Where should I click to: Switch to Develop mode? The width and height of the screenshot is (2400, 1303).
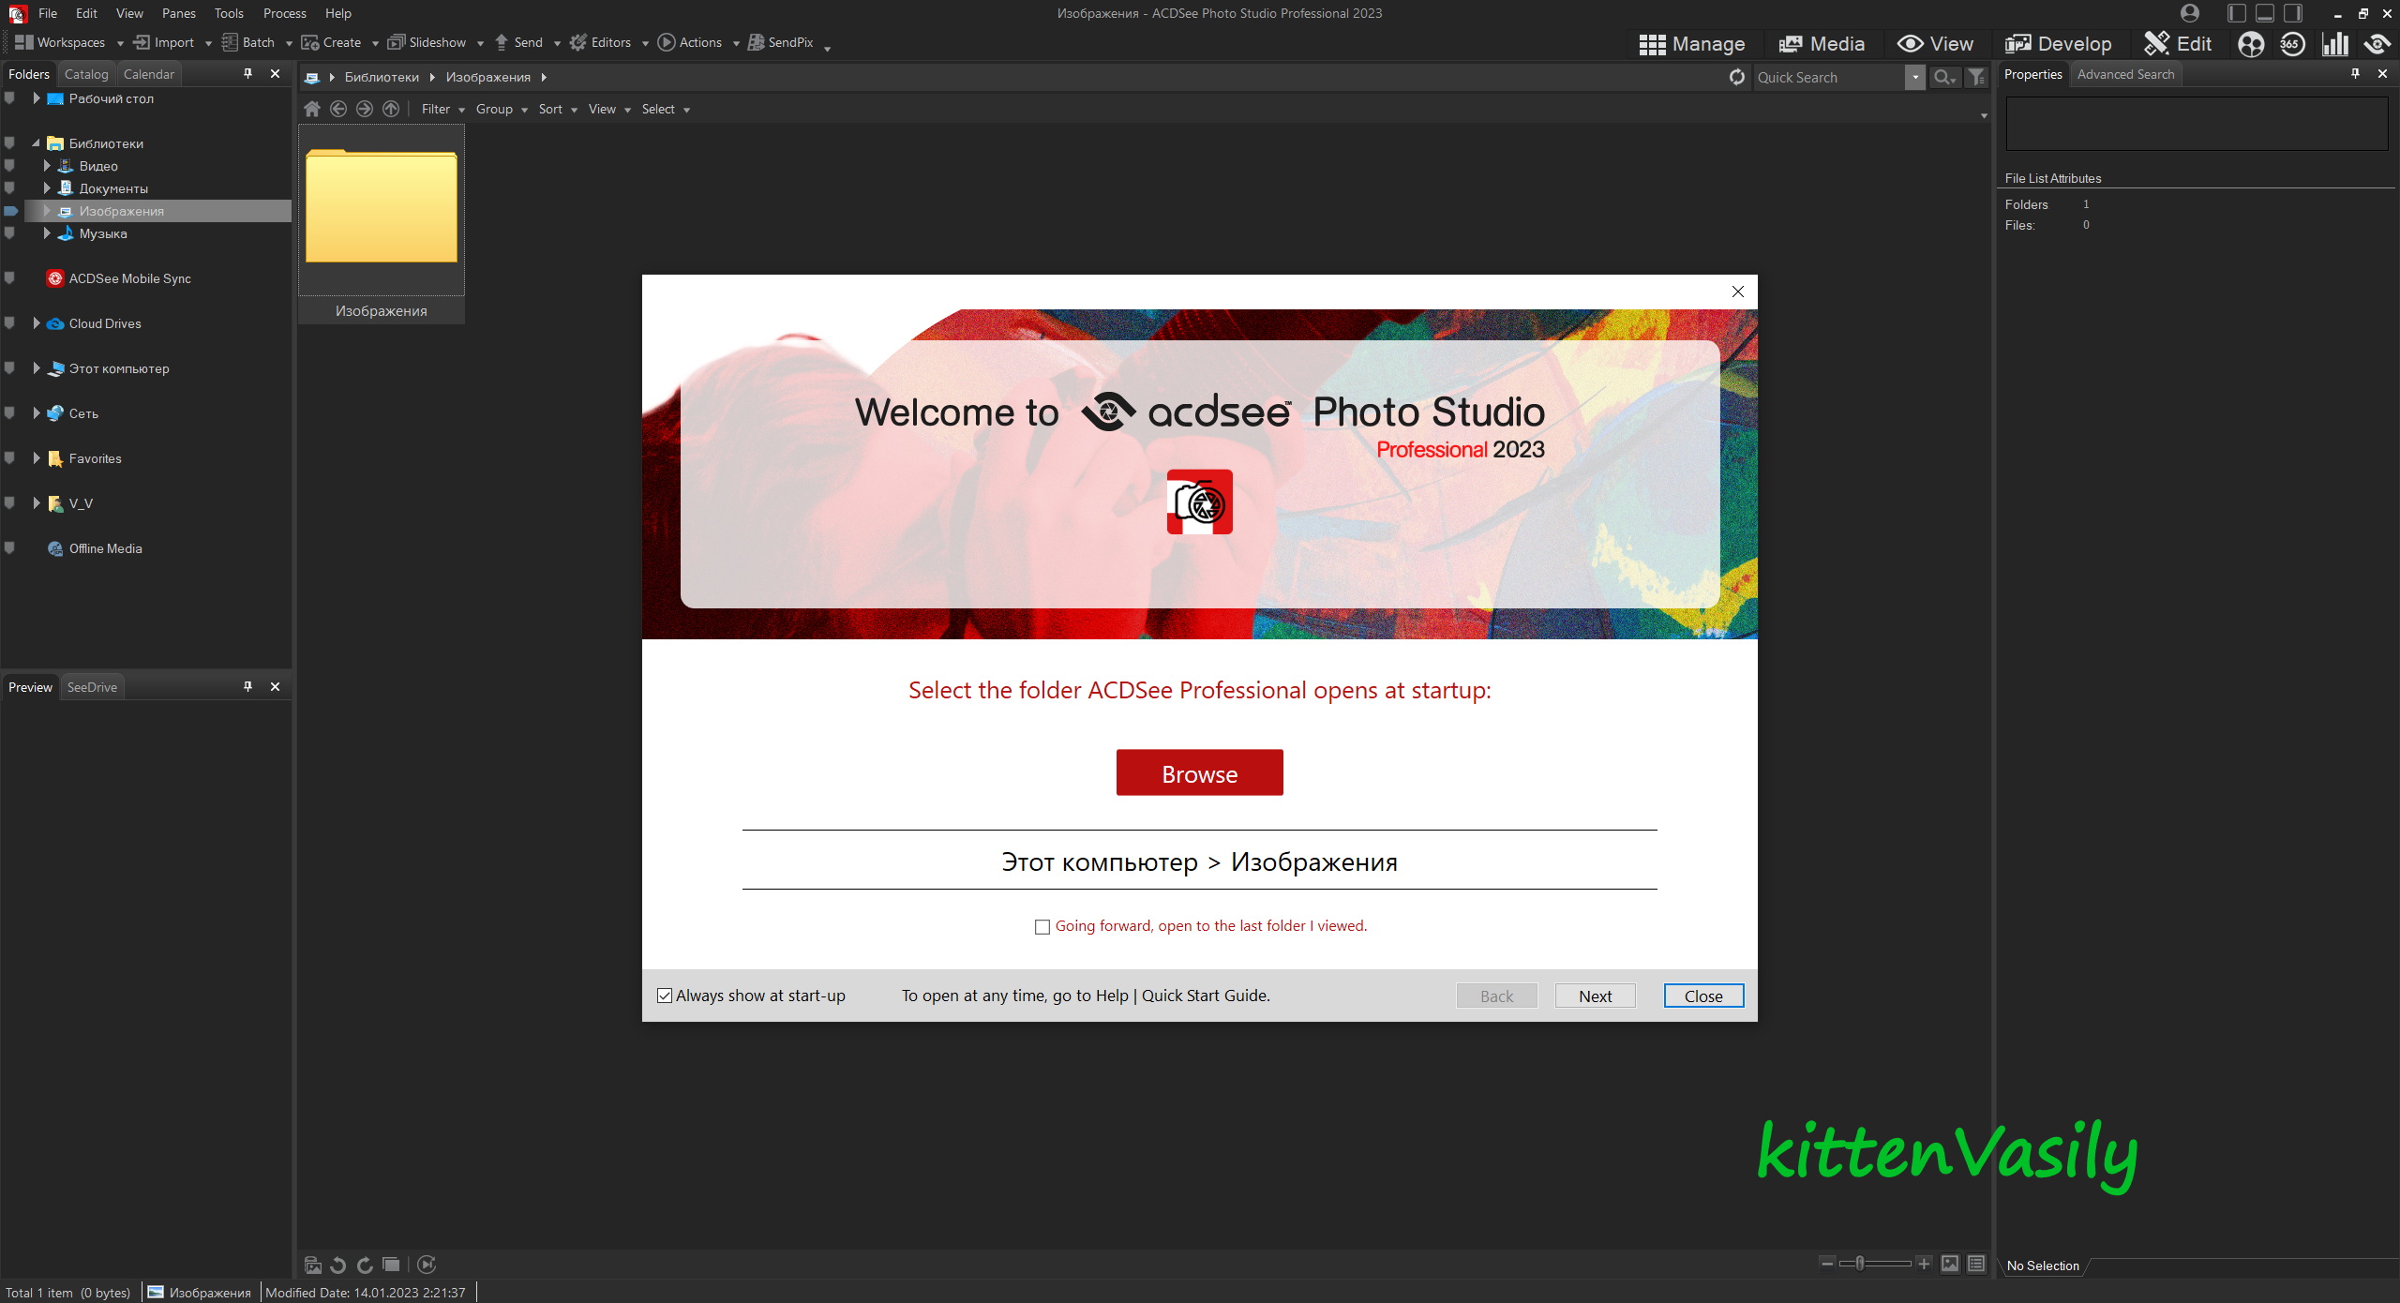click(x=2059, y=44)
